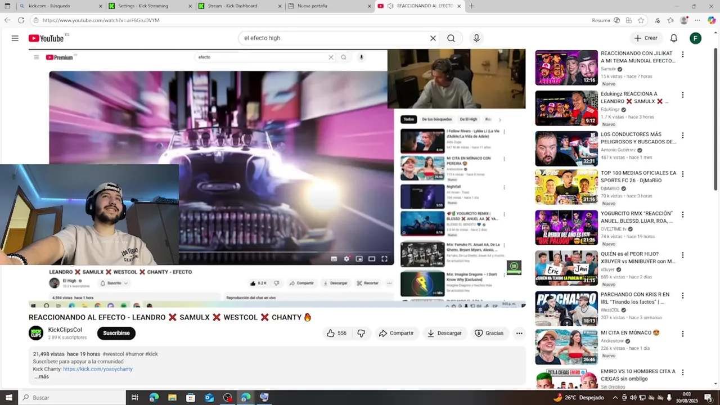Image resolution: width=720 pixels, height=405 pixels.
Task: Close the Nueva pestaña tab
Action: click(x=370, y=6)
